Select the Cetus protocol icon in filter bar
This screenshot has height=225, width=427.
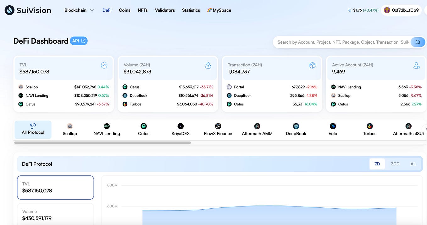(143, 126)
